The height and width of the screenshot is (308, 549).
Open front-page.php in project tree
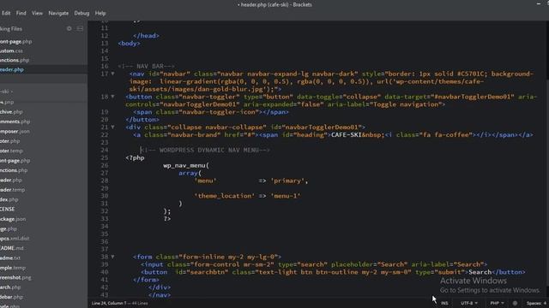15,161
